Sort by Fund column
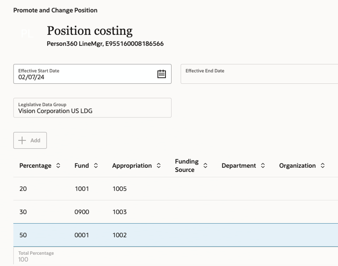The image size is (338, 266). pos(96,165)
